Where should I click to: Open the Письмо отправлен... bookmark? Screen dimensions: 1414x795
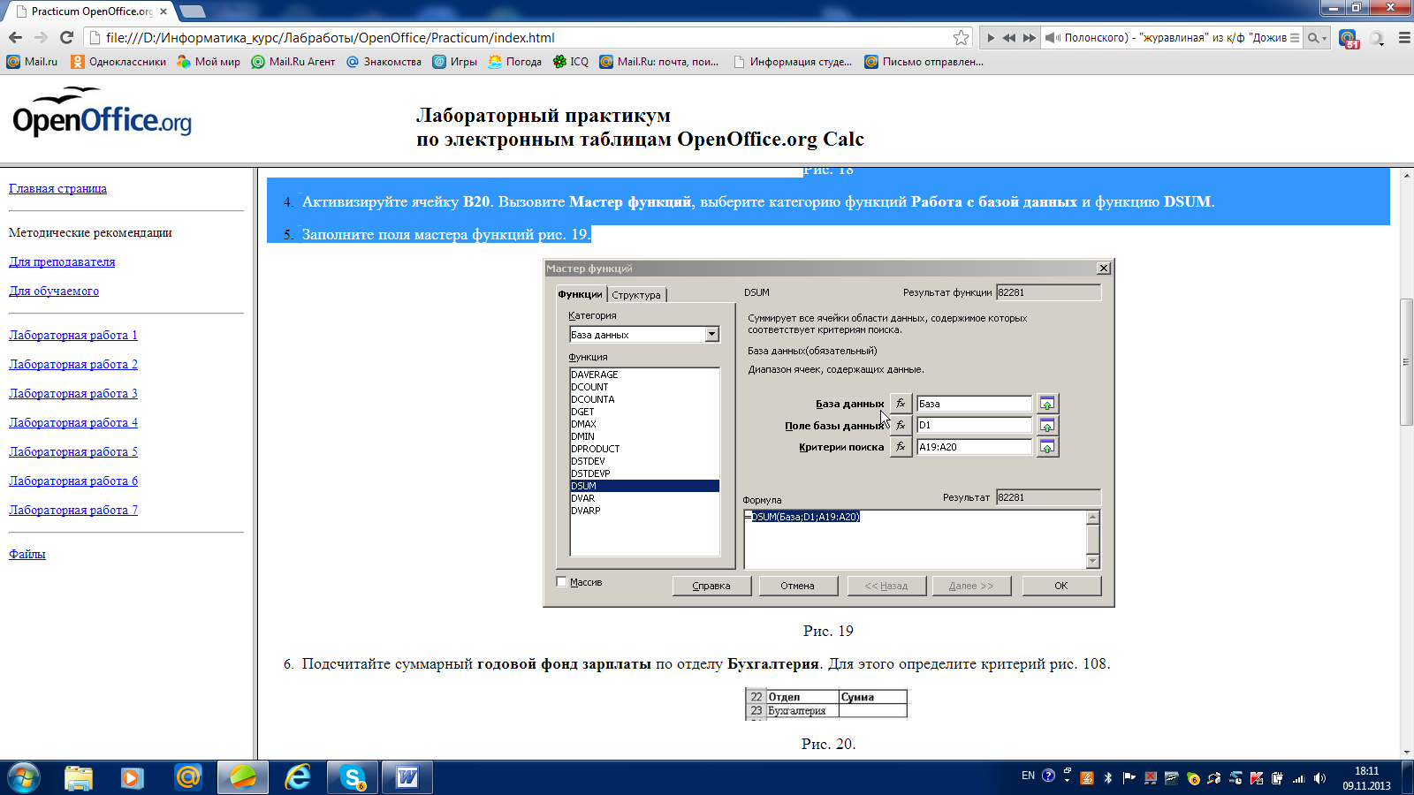(924, 62)
